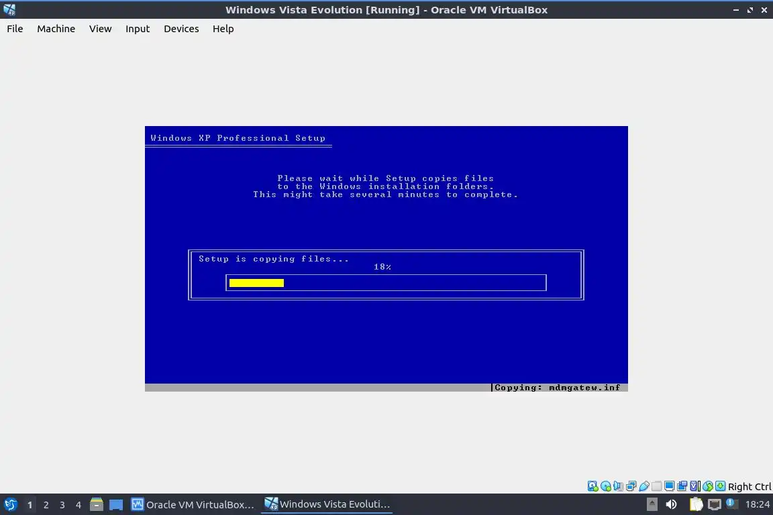Open the Help menu

tap(223, 29)
